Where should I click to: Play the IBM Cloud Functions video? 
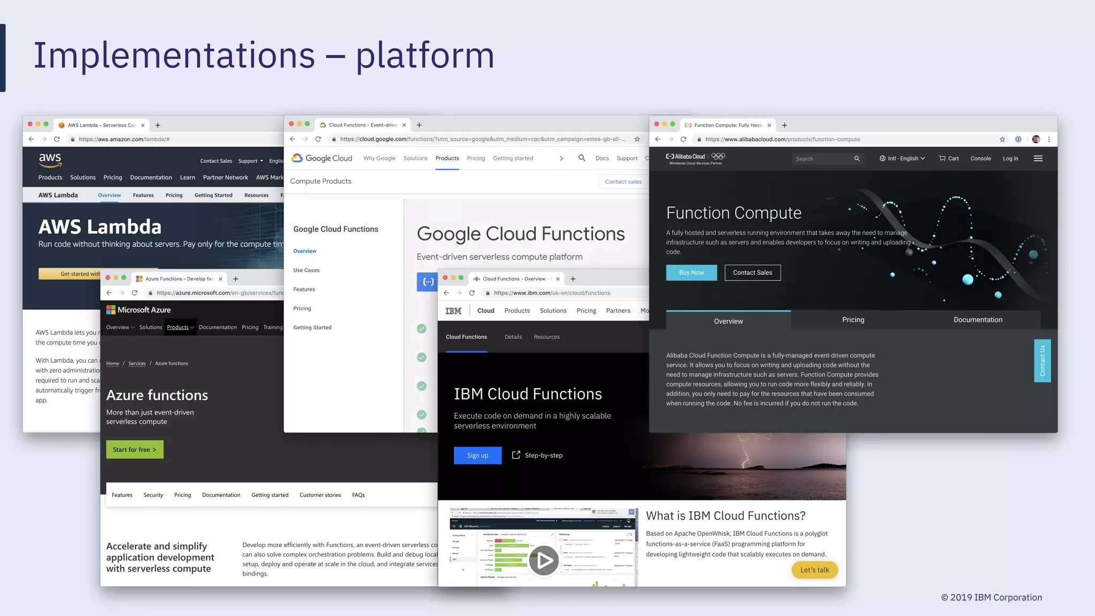[544, 560]
